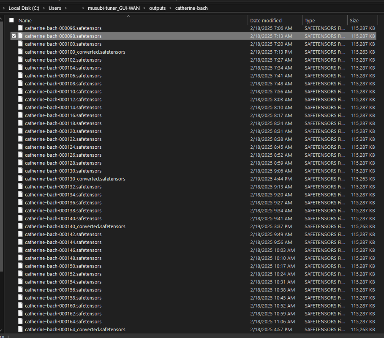The image size is (384, 338).
Task: Click date 2/18/2025 4:57 PM
Action: click(271, 330)
